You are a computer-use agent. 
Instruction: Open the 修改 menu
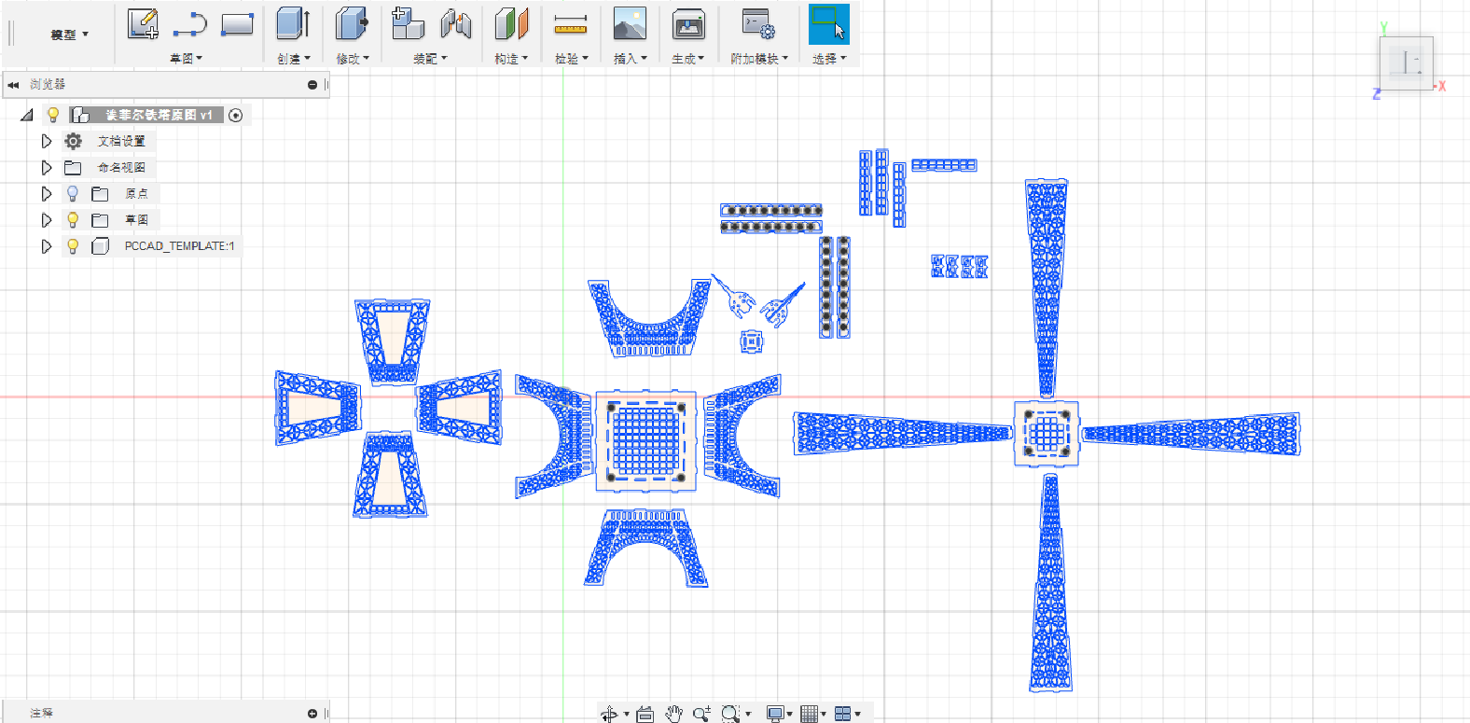coord(352,59)
